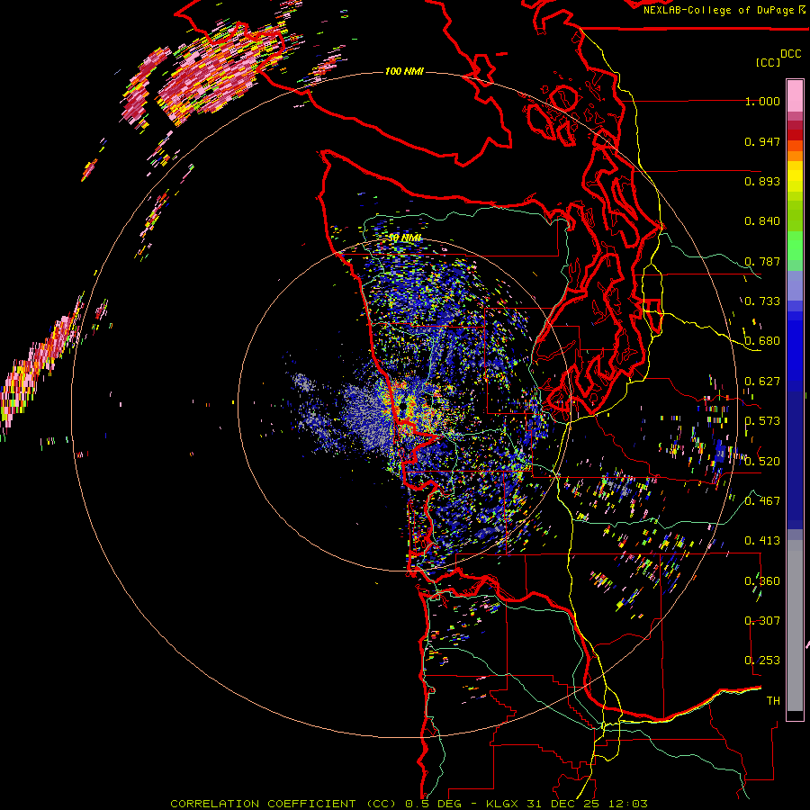Click the 0.307 scale value
Viewport: 810px width, 810px height.
click(x=762, y=621)
